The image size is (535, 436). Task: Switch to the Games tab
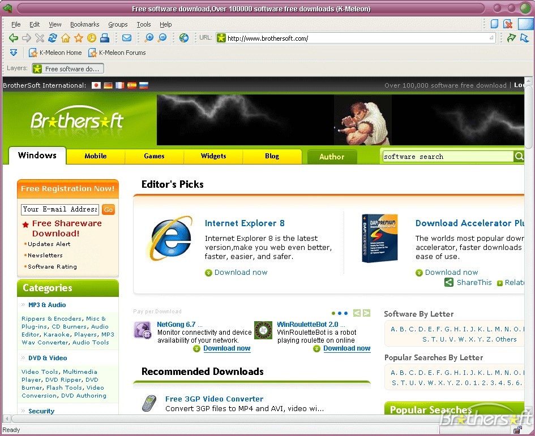pyautogui.click(x=154, y=156)
